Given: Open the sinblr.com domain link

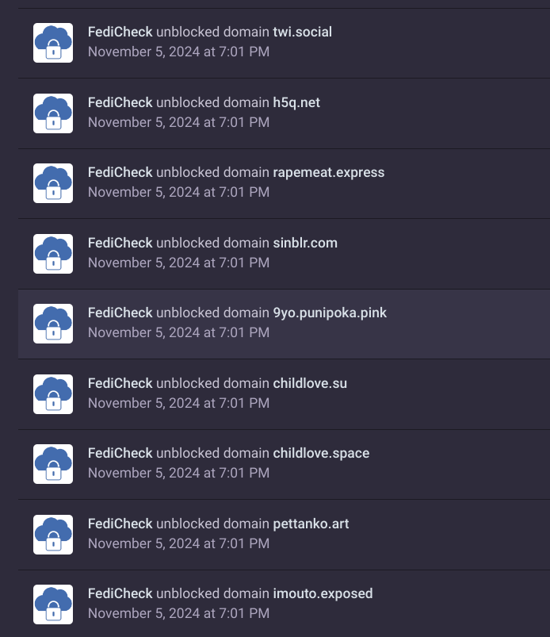Looking at the screenshot, I should click(305, 243).
